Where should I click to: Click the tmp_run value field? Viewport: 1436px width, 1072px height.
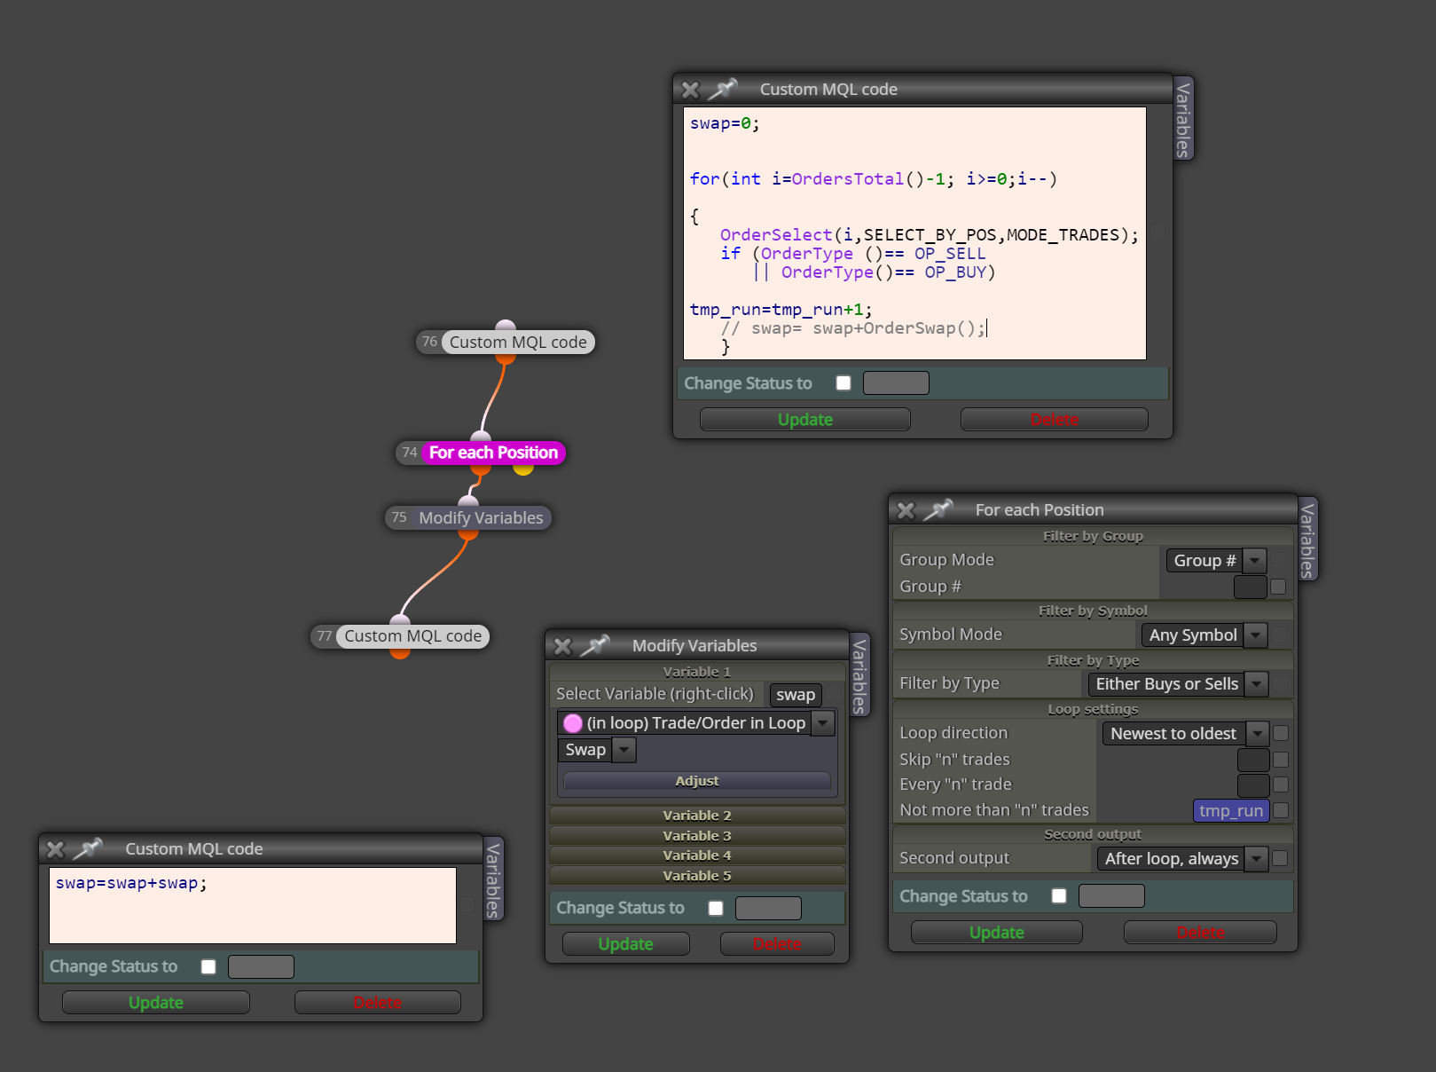1231,810
